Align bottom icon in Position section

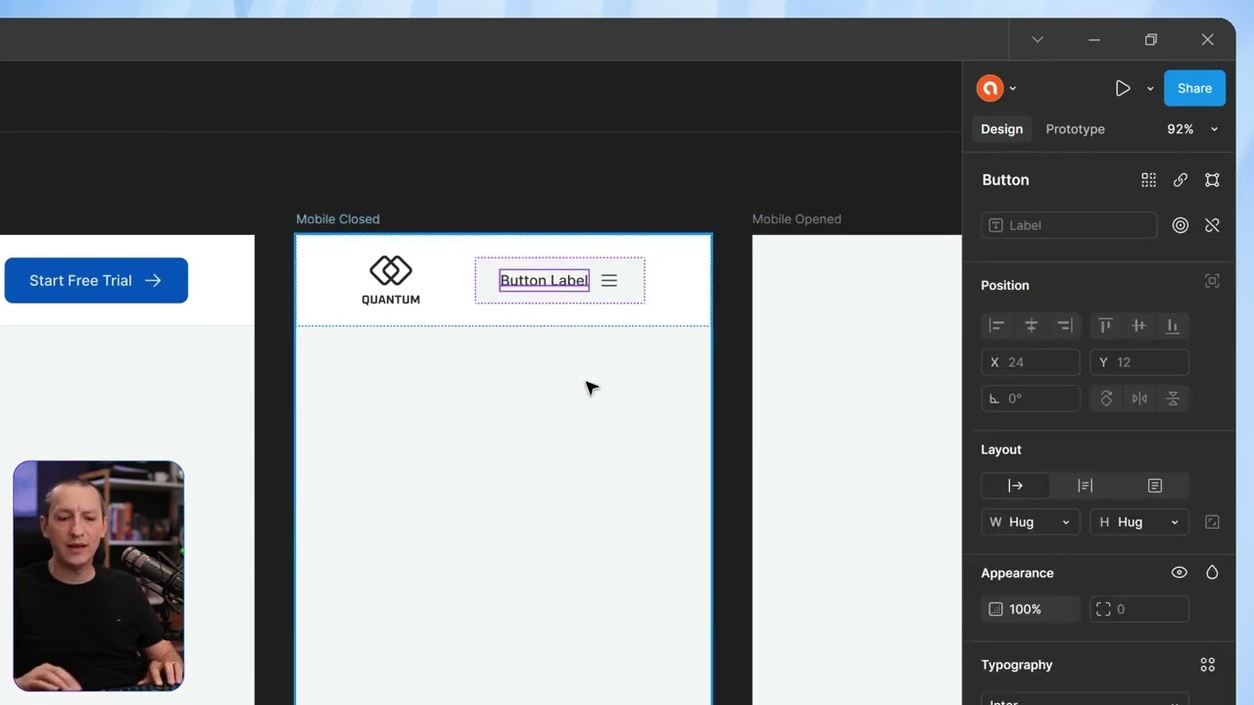pos(1172,326)
